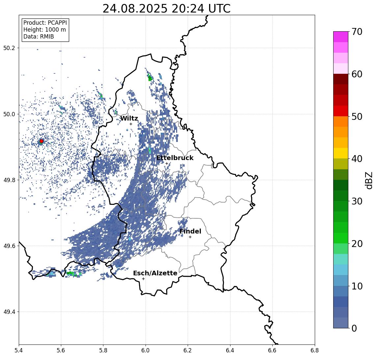
Task: Click the Ettelbruck station cross marker
Action: click(167, 164)
